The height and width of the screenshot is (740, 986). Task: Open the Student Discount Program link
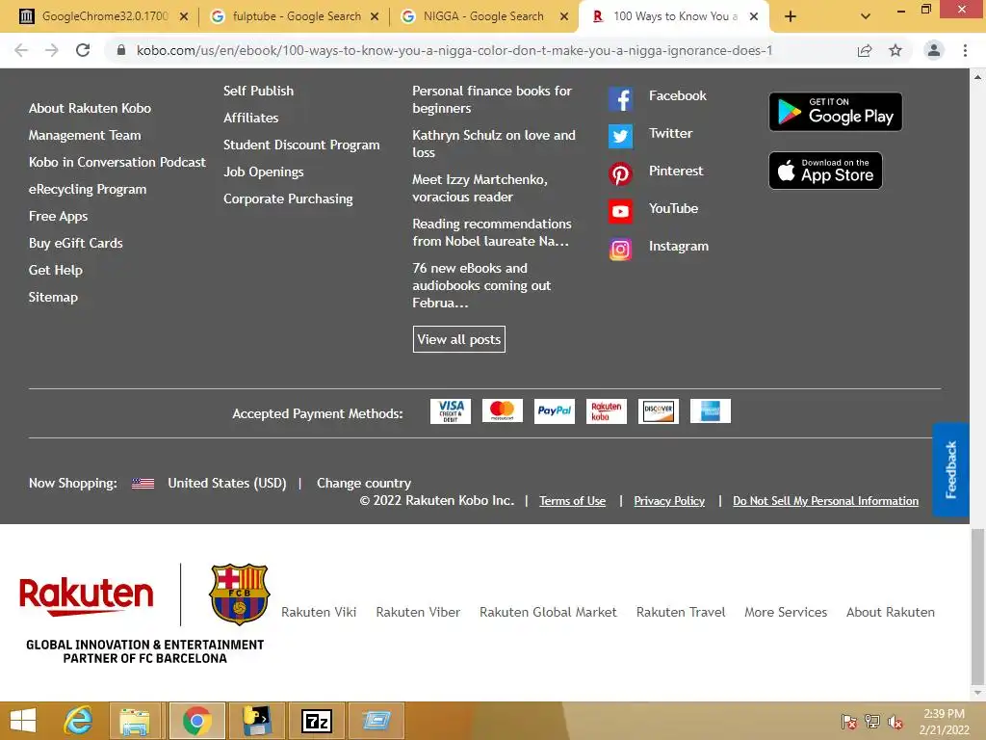tap(301, 145)
